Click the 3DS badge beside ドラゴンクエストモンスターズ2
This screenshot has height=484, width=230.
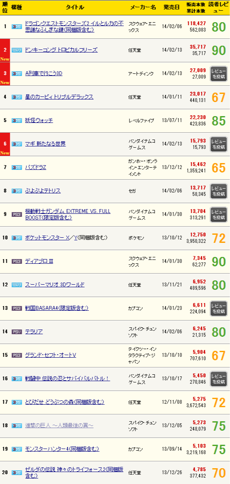click(x=17, y=26)
